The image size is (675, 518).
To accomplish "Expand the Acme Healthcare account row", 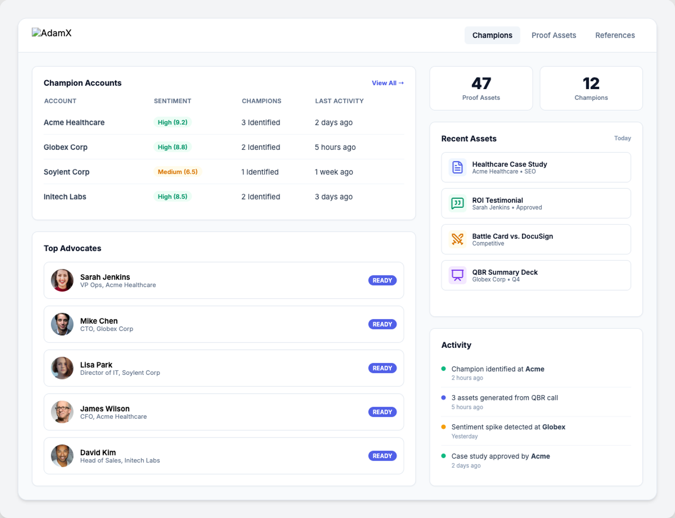I will point(74,122).
